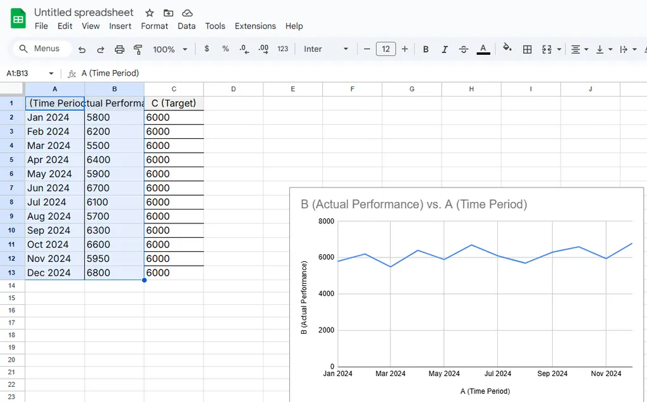Click the Redo icon in toolbar
The width and height of the screenshot is (647, 402).
[100, 49]
